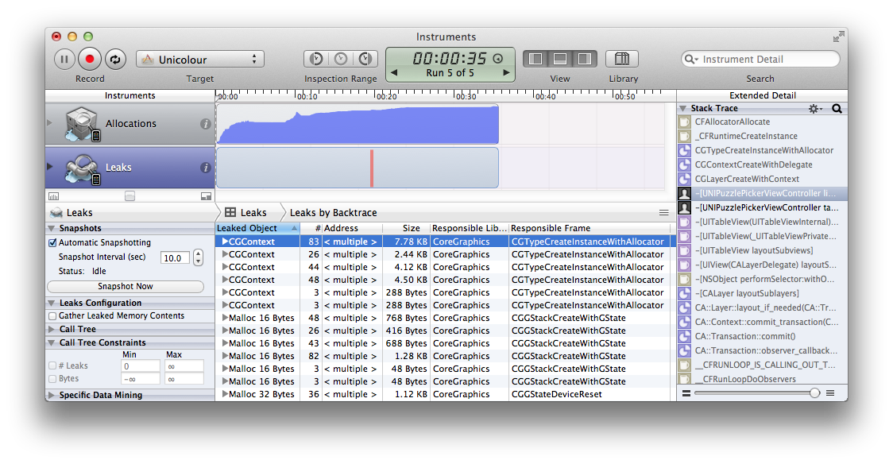
Task: Collapse the Leaks Configuration section
Action: tap(52, 303)
